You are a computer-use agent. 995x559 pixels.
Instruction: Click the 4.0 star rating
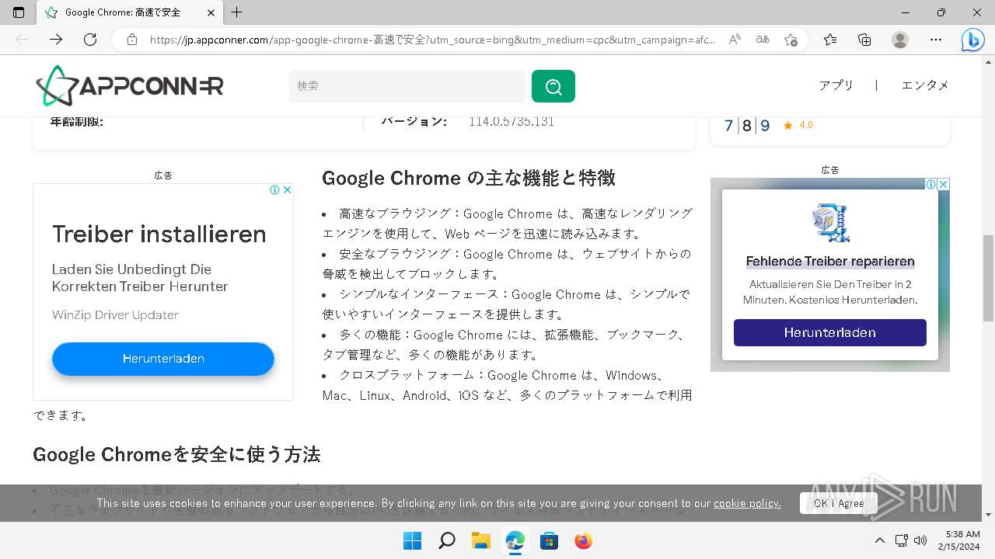798,125
